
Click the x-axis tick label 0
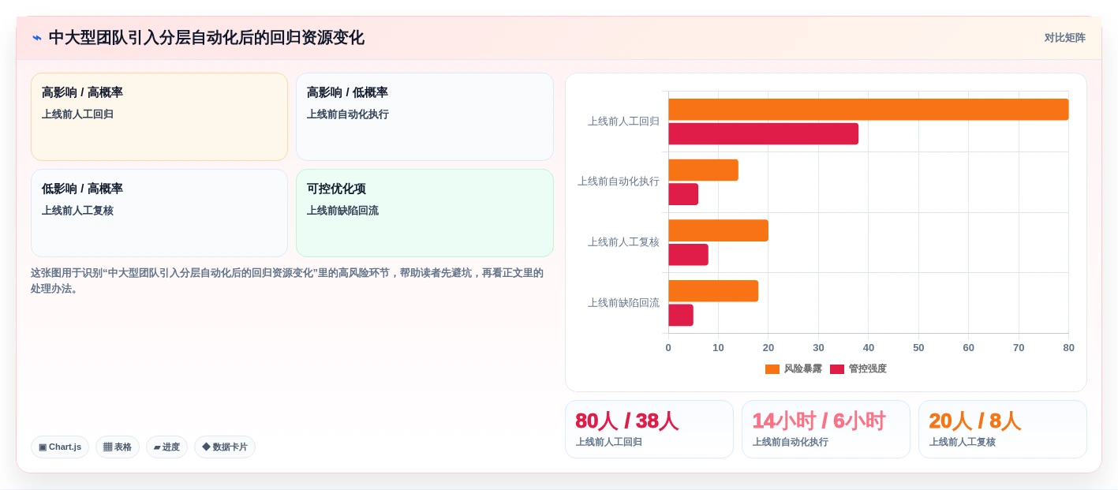click(668, 348)
